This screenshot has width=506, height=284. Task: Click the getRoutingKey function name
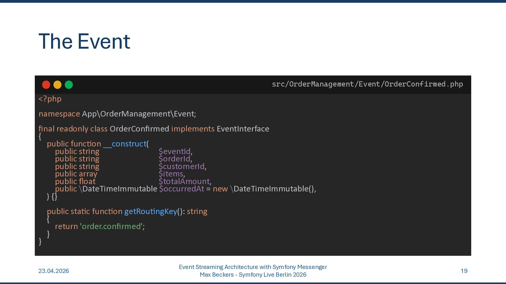(x=150, y=211)
